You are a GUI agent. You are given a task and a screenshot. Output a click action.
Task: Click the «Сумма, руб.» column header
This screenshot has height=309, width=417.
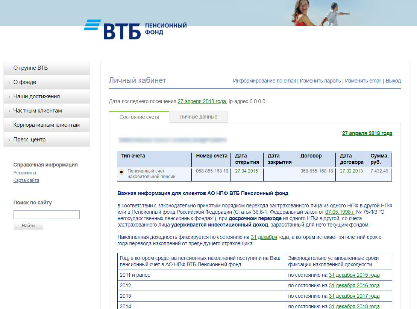[379, 159]
